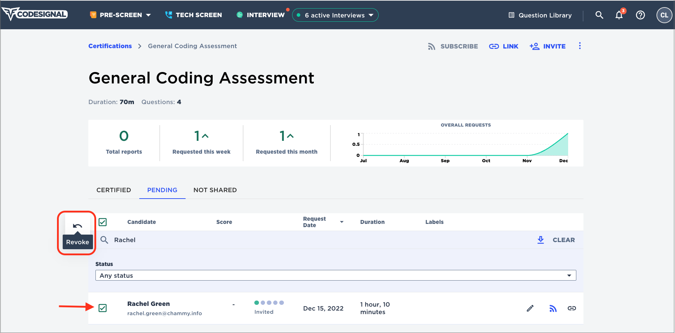Click the Subscribe button

tap(453, 46)
